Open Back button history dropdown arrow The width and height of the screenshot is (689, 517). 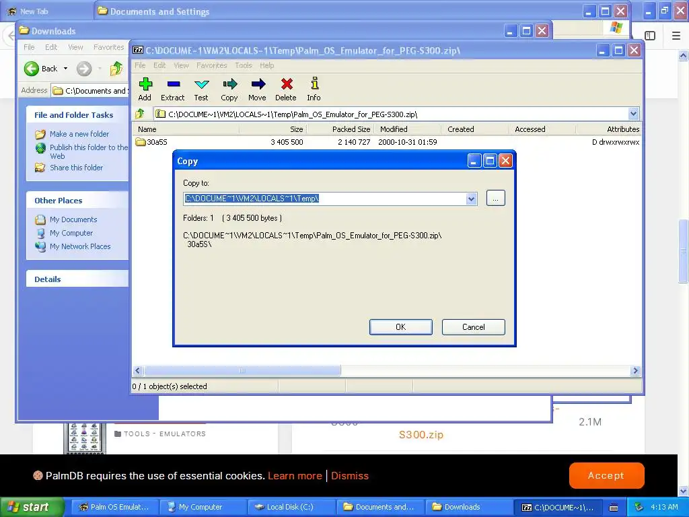(x=65, y=69)
